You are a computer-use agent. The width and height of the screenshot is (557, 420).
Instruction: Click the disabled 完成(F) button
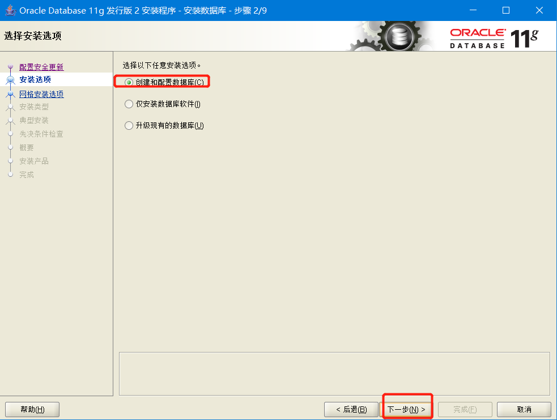(x=465, y=409)
